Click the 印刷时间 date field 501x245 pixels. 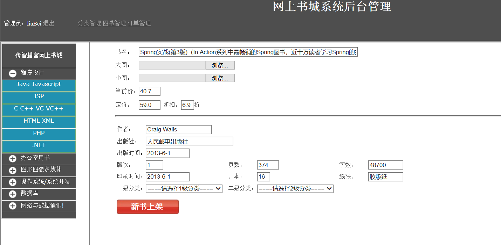tap(167, 177)
